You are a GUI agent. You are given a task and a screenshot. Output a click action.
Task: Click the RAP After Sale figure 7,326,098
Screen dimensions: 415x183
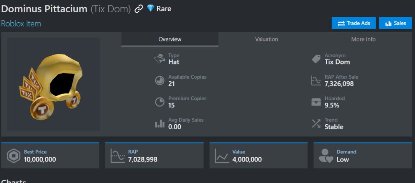coord(339,84)
